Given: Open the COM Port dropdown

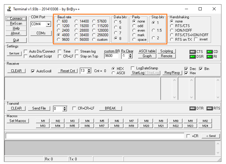Looking at the screenshot, I should click(x=48, y=24).
